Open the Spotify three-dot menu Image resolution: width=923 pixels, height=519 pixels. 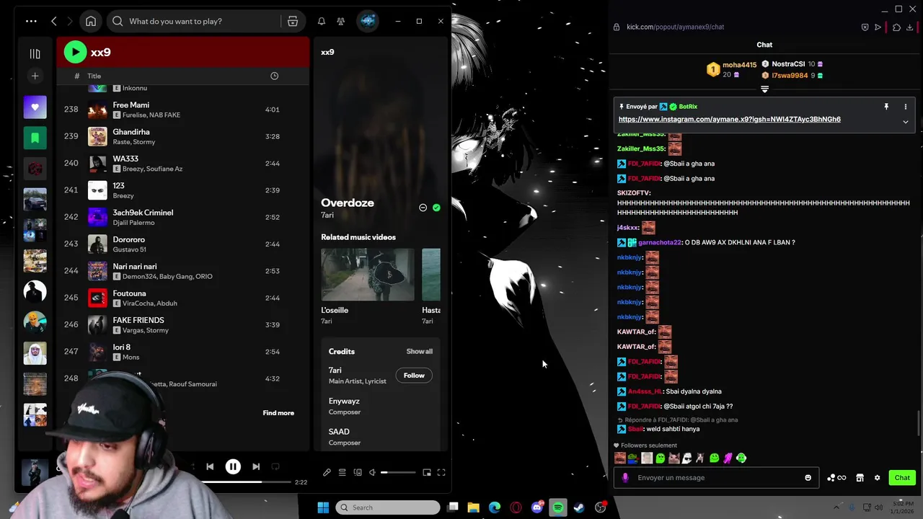(31, 21)
